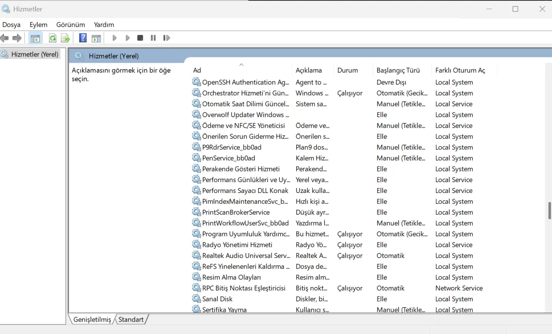Viewport: 552px width, 334px height.
Task: Click 'Local Service' in the Otomatik Saat Dilimi row
Action: [x=454, y=104]
